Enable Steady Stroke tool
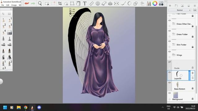 (x=123, y=3)
